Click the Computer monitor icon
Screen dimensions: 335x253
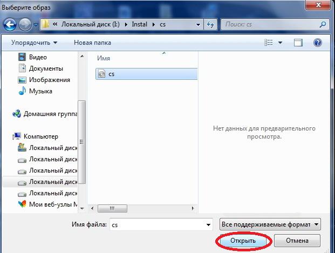(17, 136)
